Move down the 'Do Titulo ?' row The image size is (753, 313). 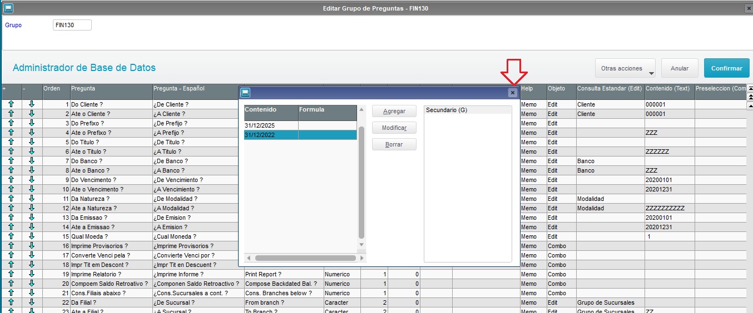[x=32, y=142]
